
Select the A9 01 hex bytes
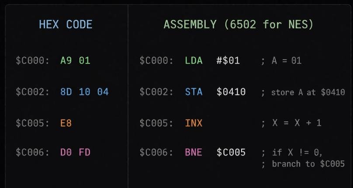(x=75, y=60)
